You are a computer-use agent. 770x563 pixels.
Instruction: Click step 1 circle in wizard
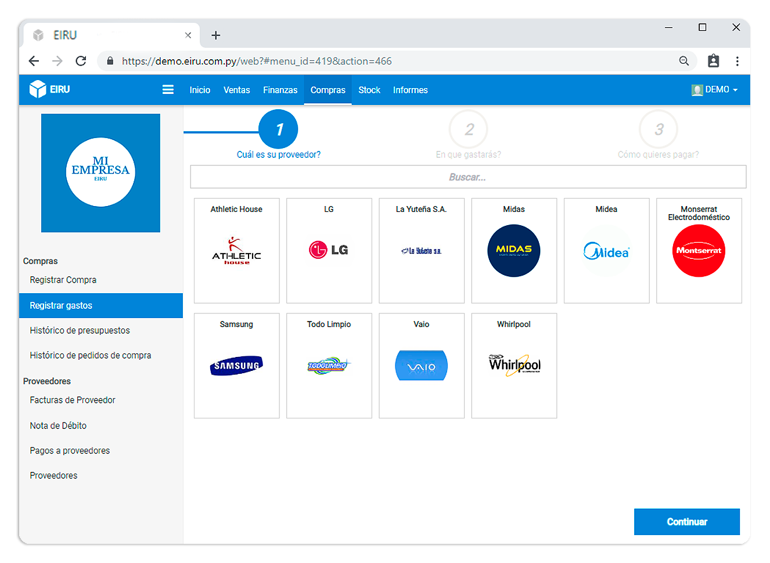tap(278, 129)
